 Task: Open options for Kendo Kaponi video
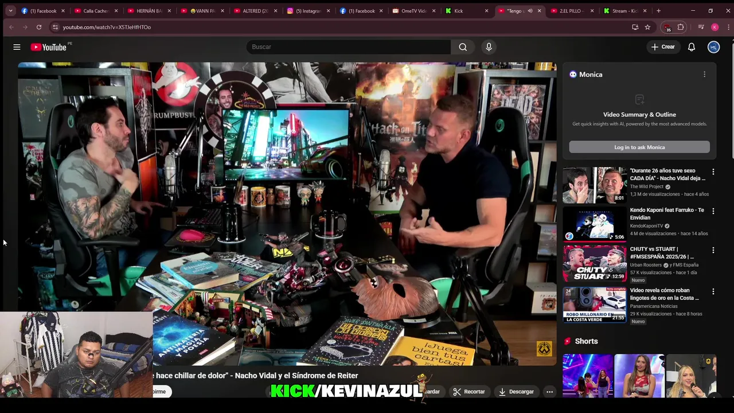tap(713, 211)
